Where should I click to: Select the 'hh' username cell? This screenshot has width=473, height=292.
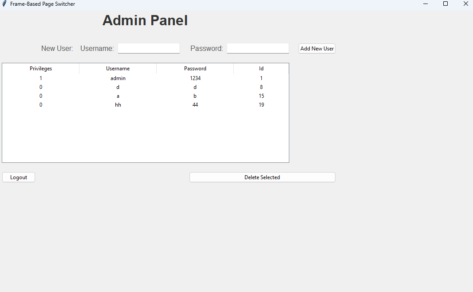[118, 105]
